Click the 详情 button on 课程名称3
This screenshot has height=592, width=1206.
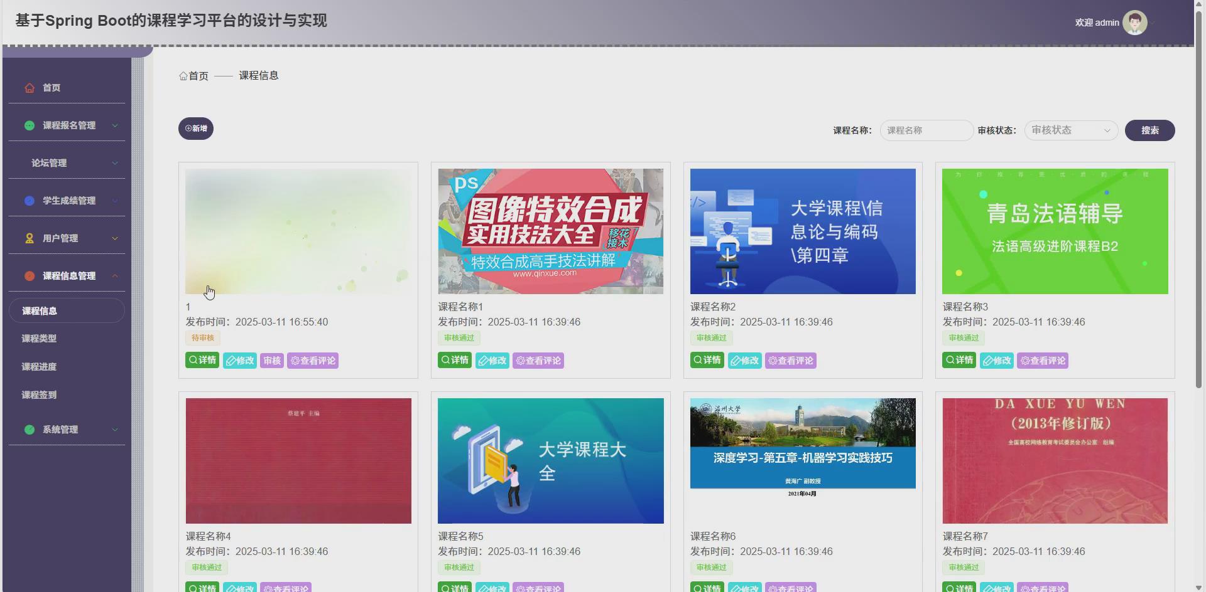coord(959,360)
